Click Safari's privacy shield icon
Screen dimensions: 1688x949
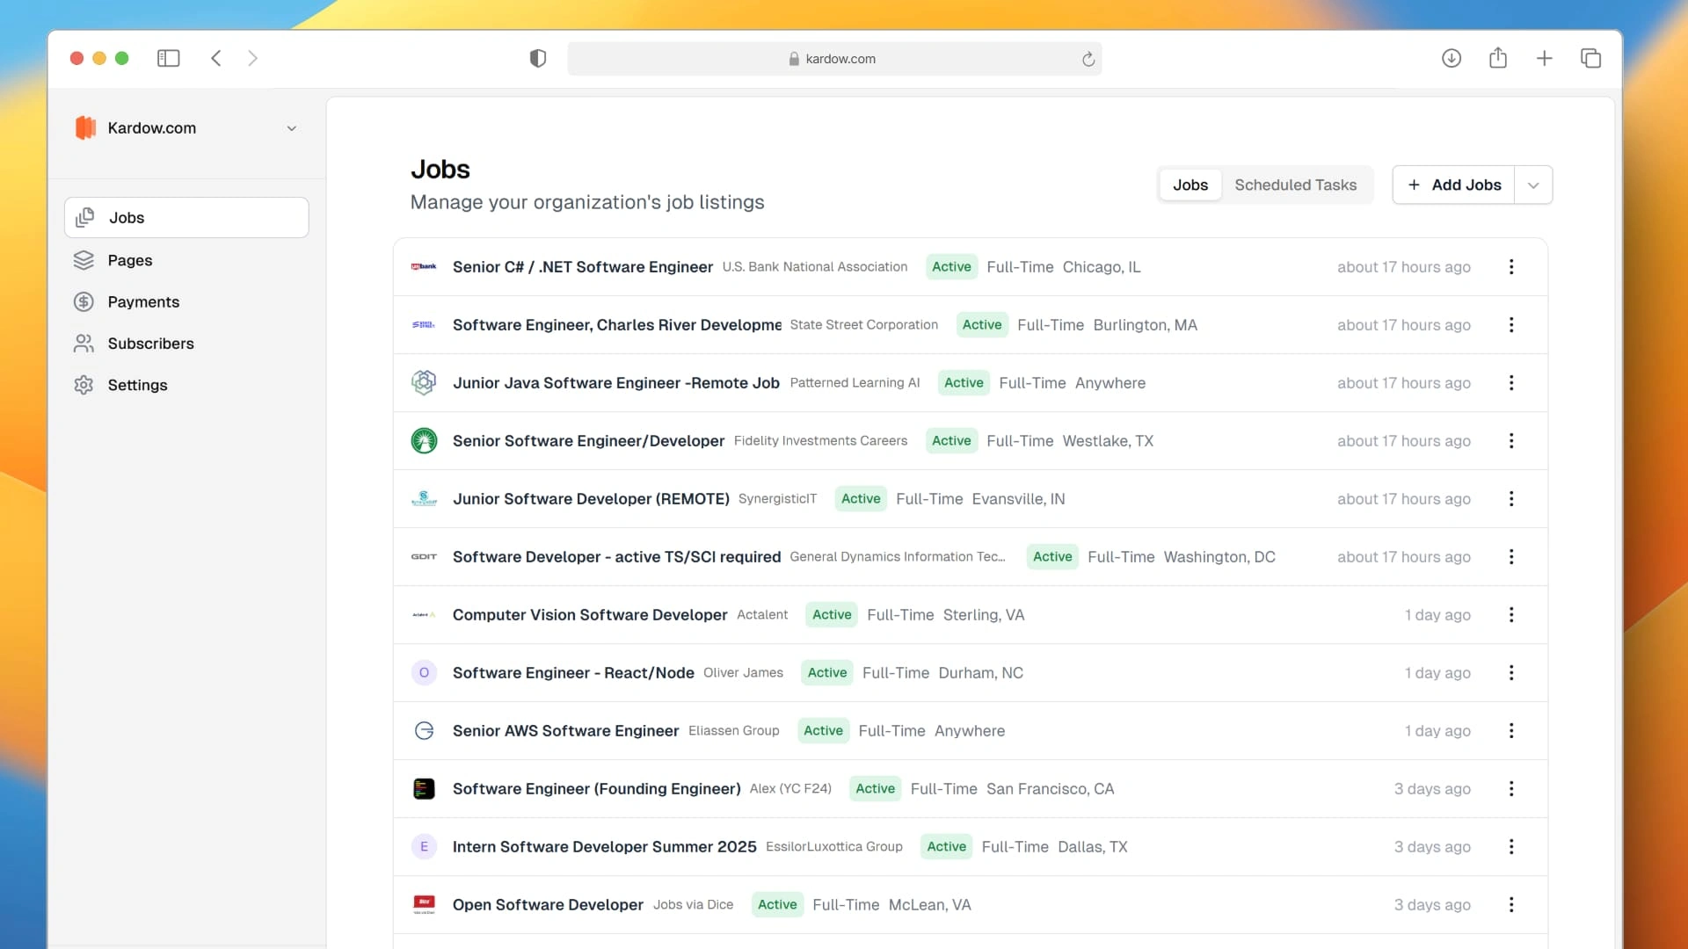538,58
